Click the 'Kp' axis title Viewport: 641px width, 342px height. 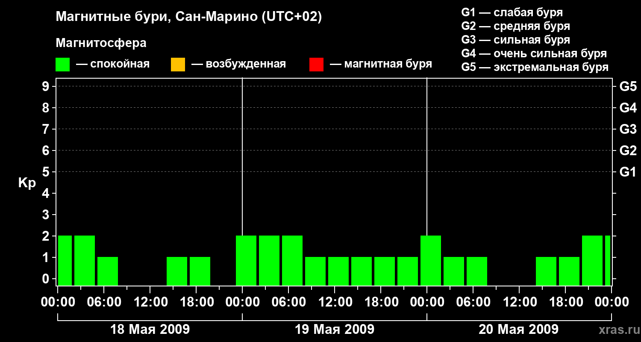point(27,183)
